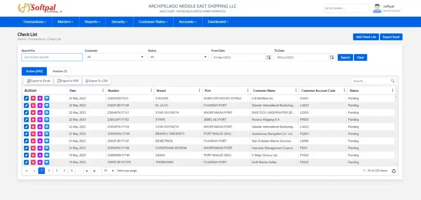Open the To Date calendar picker
This screenshot has height=200, width=421.
332,57
